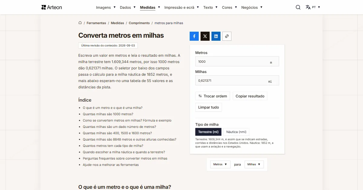Screen dimensions: 363x190
Task: Click the Limpar tudo button
Action: pyautogui.click(x=208, y=107)
